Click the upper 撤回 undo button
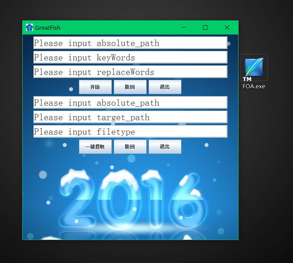293x263 pixels. [x=130, y=87]
